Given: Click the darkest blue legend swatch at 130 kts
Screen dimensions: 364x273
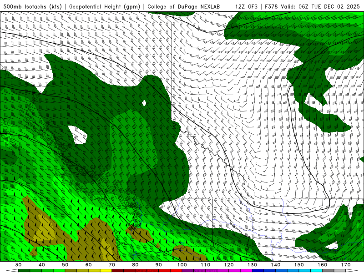Looking at the screenshot, I should tap(258, 270).
